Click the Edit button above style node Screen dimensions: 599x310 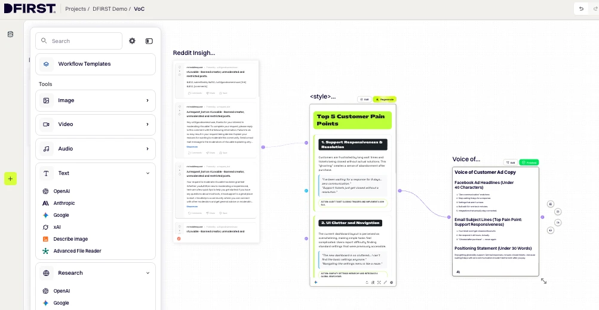point(364,99)
